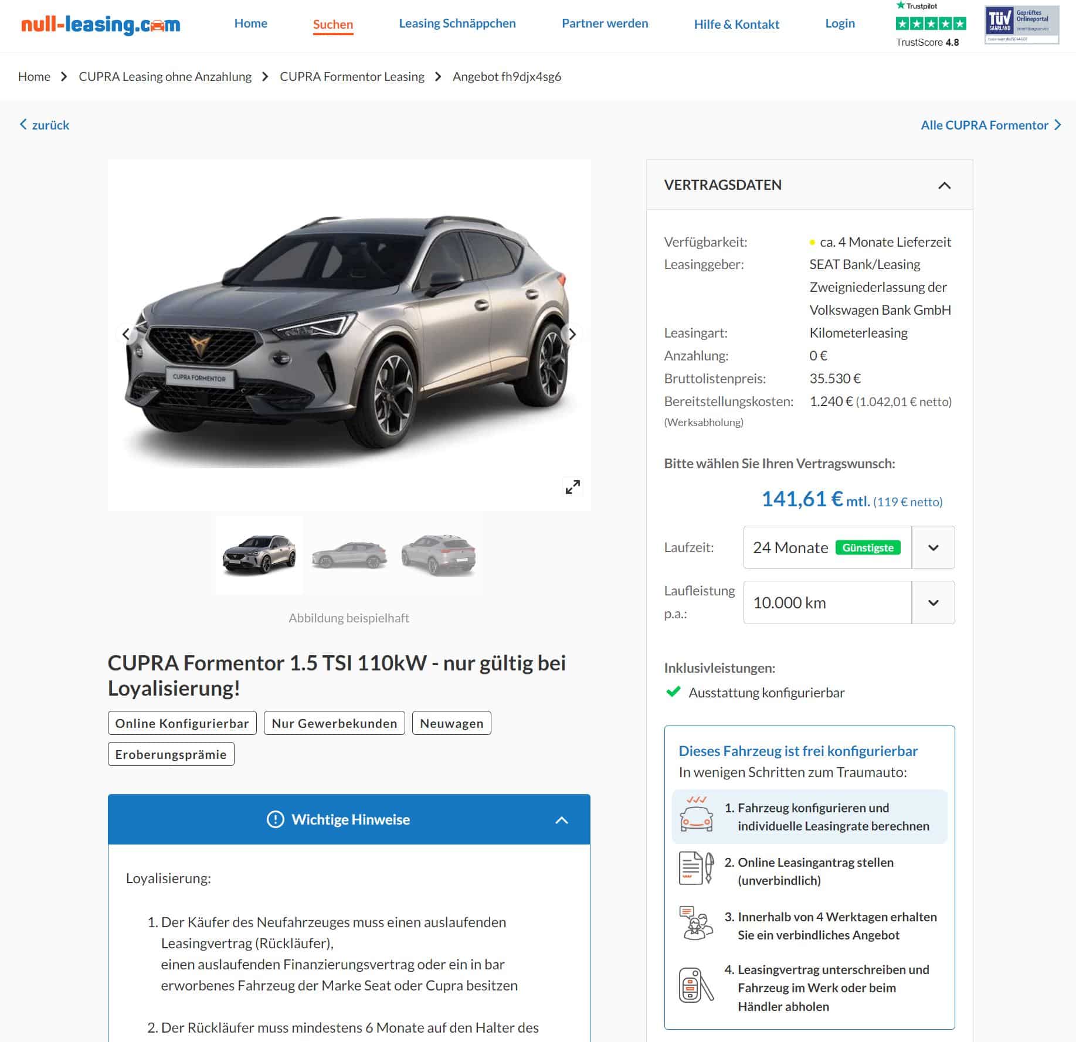Viewport: 1076px width, 1042px height.
Task: Go to Hilfe & Kontakt
Action: coord(736,24)
